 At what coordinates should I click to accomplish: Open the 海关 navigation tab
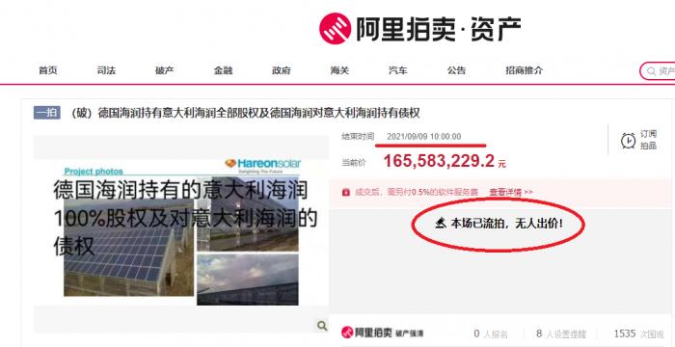[x=339, y=70]
